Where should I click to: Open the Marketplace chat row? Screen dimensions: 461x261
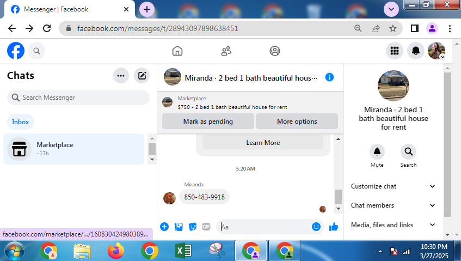tap(74, 149)
